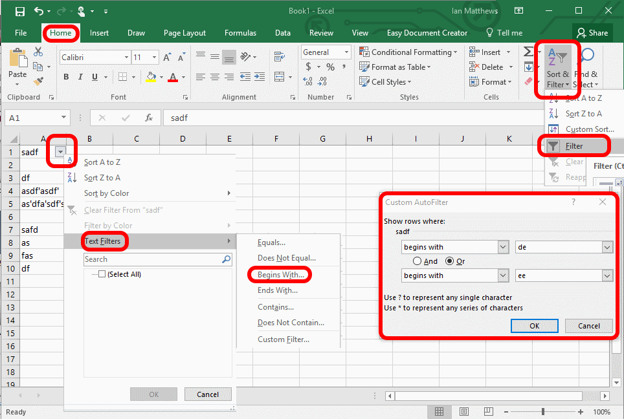This screenshot has height=419, width=624.
Task: Save the workbook using the Save icon
Action: coord(20,11)
